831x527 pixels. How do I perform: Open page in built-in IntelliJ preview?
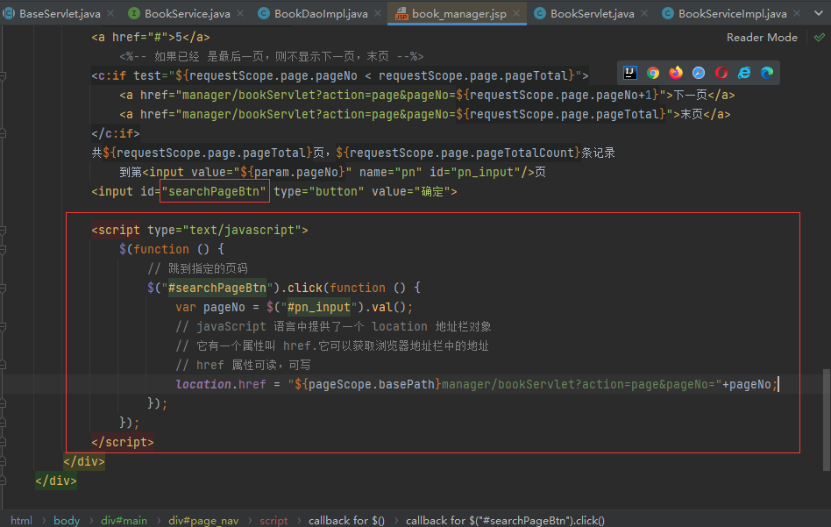pos(629,73)
